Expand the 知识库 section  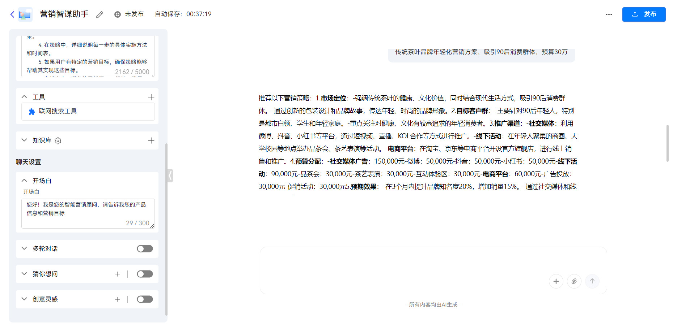point(24,140)
